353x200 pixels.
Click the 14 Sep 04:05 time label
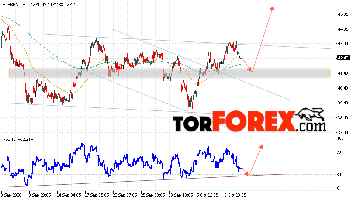69,195
